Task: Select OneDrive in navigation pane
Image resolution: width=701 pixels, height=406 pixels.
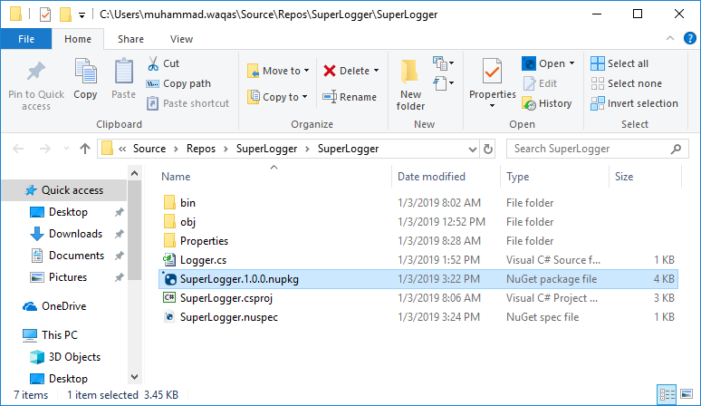Action: click(65, 306)
